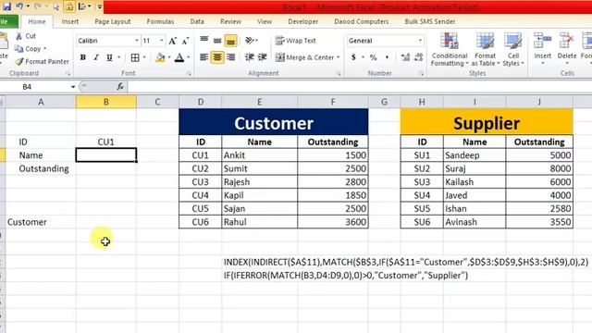
Task: Open Cell Styles gallery
Action: 513,49
